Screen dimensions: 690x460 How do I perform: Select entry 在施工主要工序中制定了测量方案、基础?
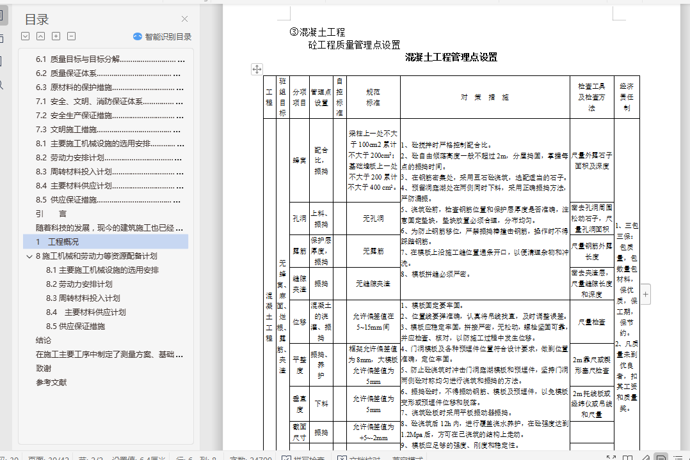pyautogui.click(x=109, y=355)
